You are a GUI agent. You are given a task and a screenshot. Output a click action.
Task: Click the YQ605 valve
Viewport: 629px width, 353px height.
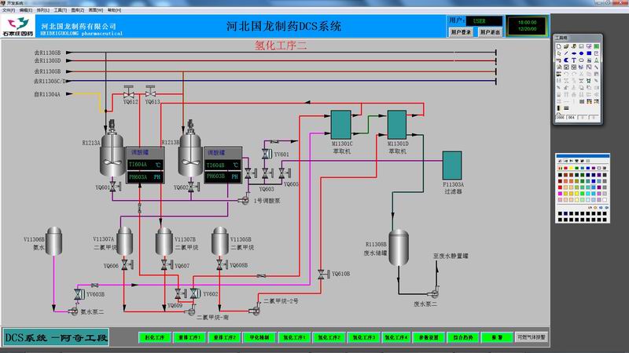coord(285,173)
